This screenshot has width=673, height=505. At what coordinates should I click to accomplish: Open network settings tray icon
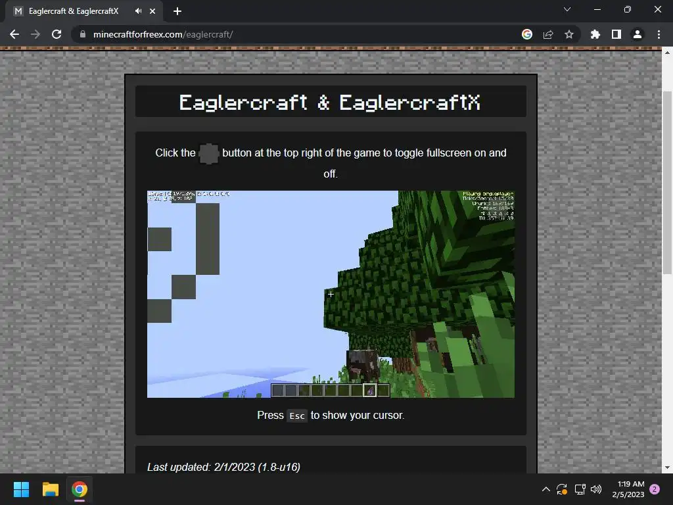pos(580,489)
